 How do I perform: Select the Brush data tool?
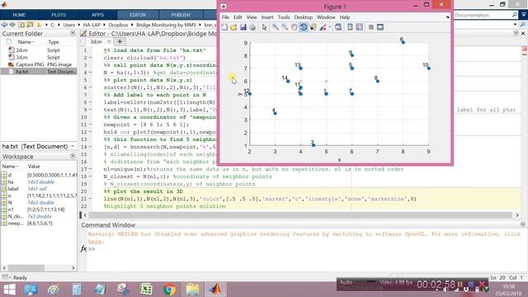[323, 27]
